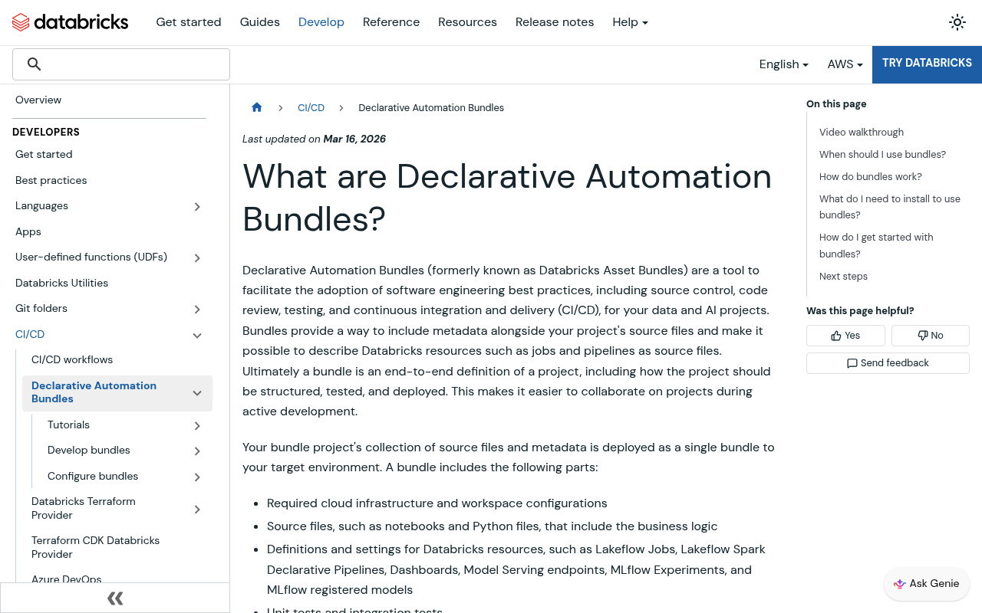Viewport: 982px width, 613px height.
Task: Open Overview in the sidebar
Action: (38, 100)
